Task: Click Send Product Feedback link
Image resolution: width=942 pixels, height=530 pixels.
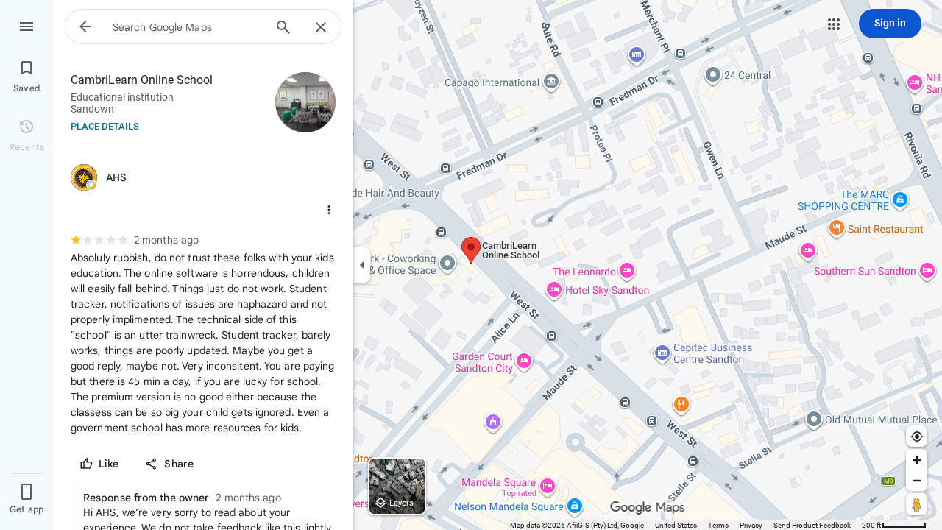Action: 812,525
